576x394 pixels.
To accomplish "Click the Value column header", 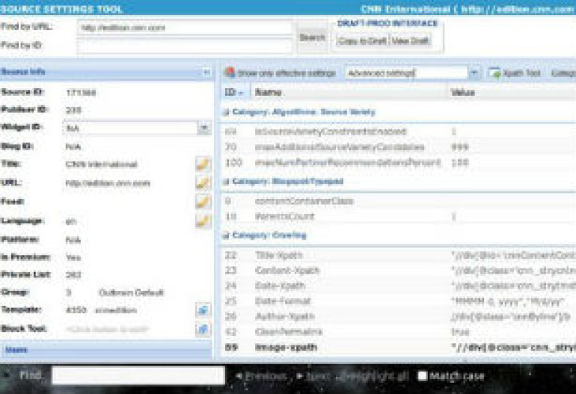I will click(x=512, y=92).
